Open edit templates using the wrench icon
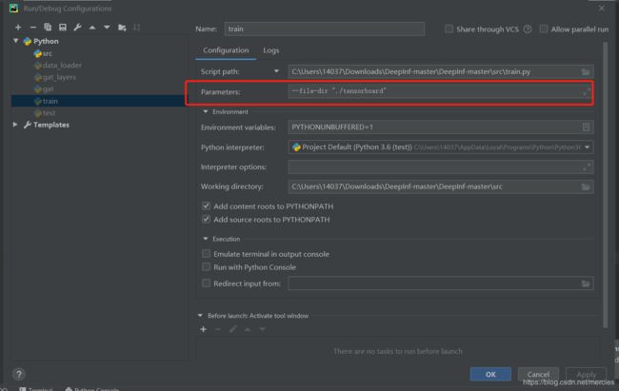Viewport: 619px width, 391px height. click(78, 28)
